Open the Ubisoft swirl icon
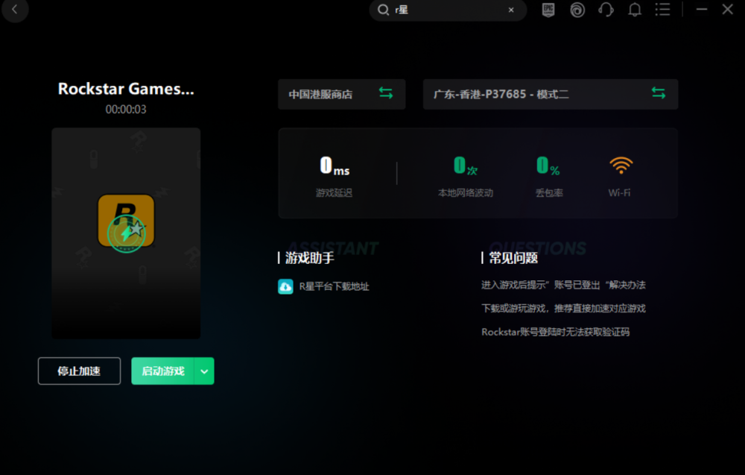The width and height of the screenshot is (745, 475). coord(577,10)
